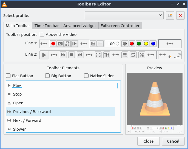
Task: Switch to the Time Toolbar tab
Action: point(47,26)
